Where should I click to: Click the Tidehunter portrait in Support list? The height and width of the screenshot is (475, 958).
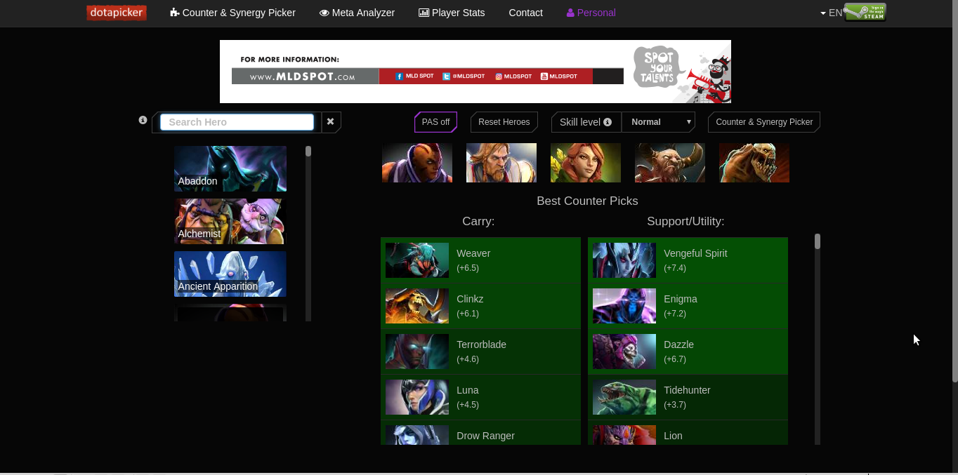(624, 397)
